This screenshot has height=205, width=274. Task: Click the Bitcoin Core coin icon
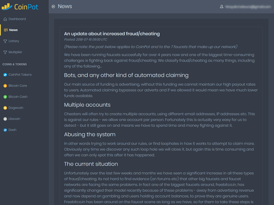coord(5,86)
